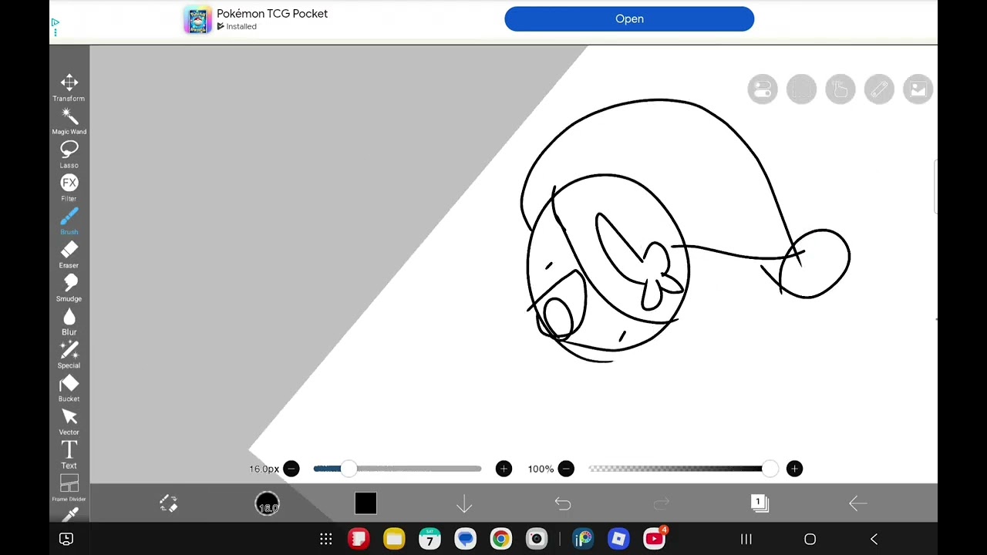
Task: Open the Camera app in taskbar
Action: [536, 539]
